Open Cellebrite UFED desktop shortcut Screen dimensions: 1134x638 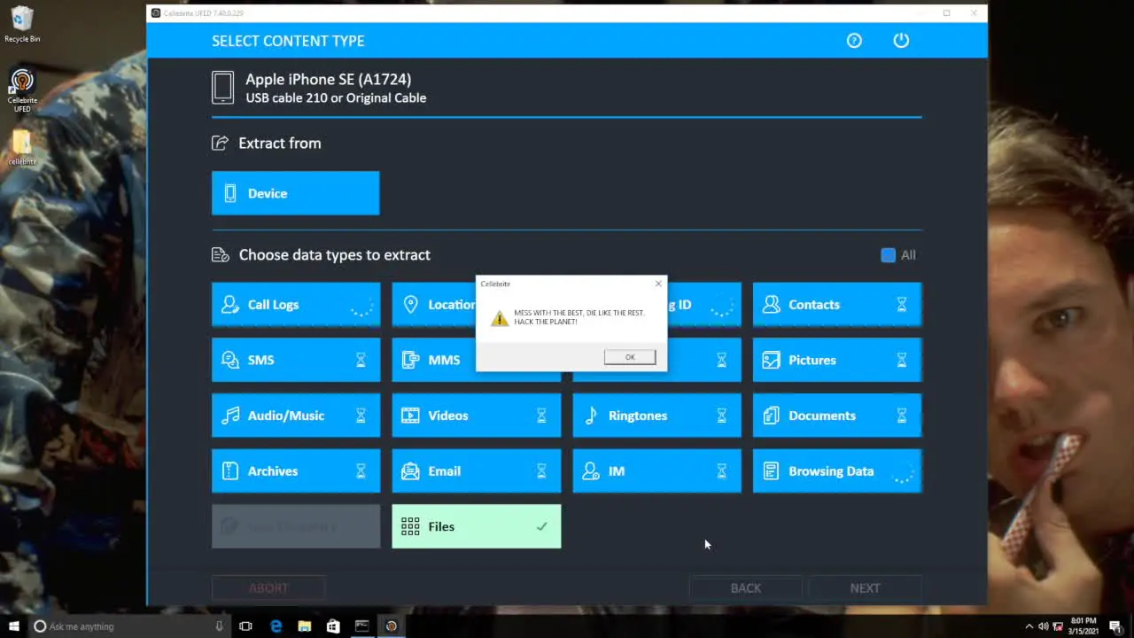22,90
